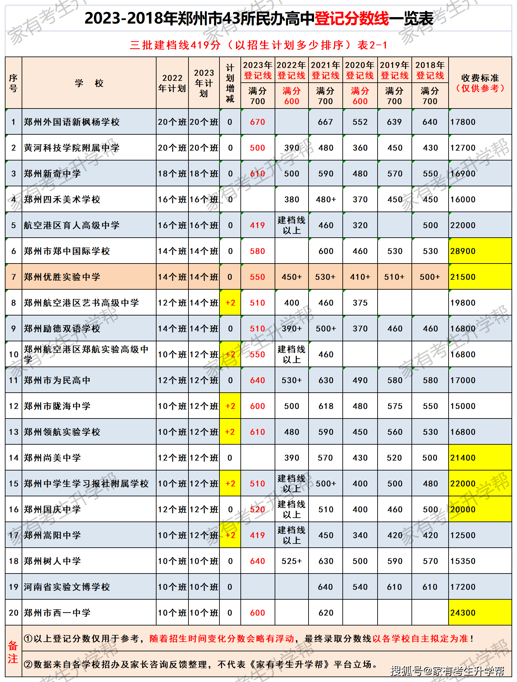517x682 pixels.
Task: Click the 建档线以上 cell in 郑州国庆中学 row
Action: (292, 509)
